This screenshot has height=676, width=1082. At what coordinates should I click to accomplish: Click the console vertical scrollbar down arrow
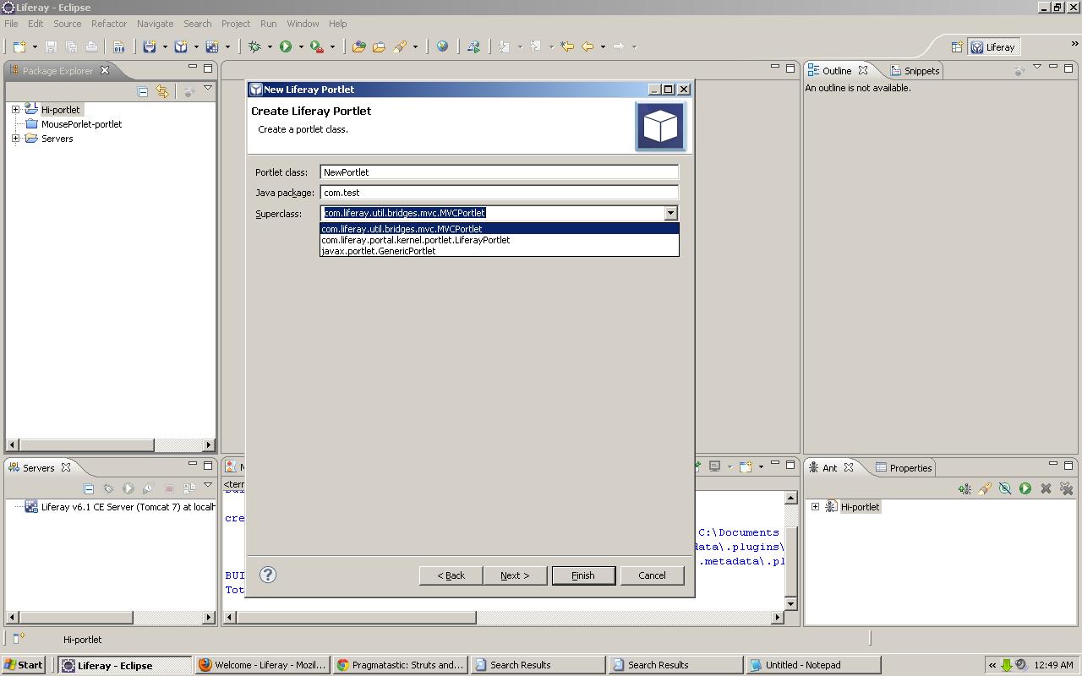click(x=791, y=603)
